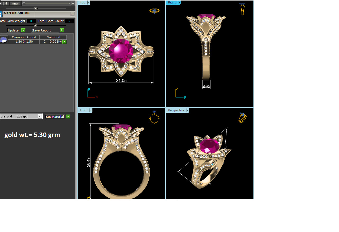Click the Update label
The image size is (339, 232).
click(14, 30)
